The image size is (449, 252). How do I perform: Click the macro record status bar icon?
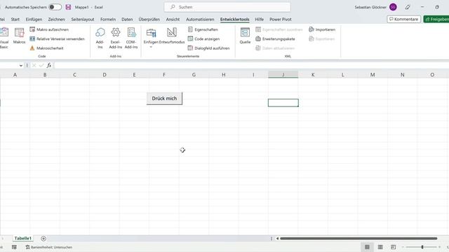[14, 247]
